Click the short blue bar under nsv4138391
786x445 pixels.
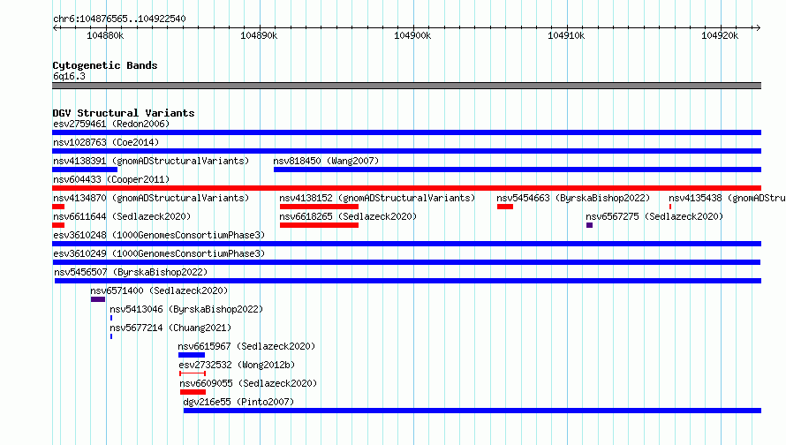pyautogui.click(x=85, y=170)
